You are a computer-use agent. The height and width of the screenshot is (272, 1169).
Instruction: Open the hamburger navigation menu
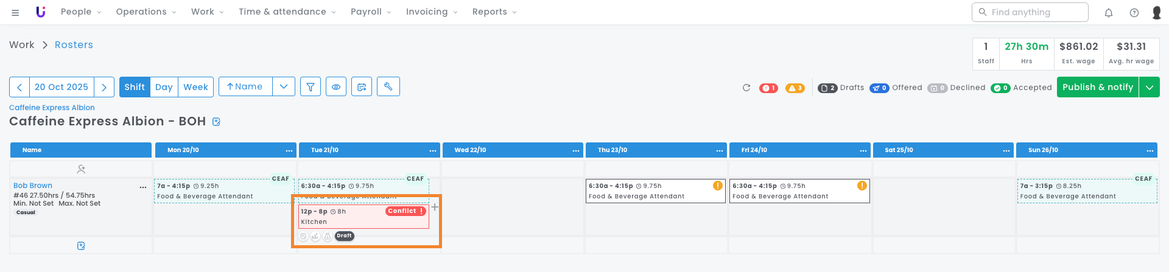[x=15, y=12]
